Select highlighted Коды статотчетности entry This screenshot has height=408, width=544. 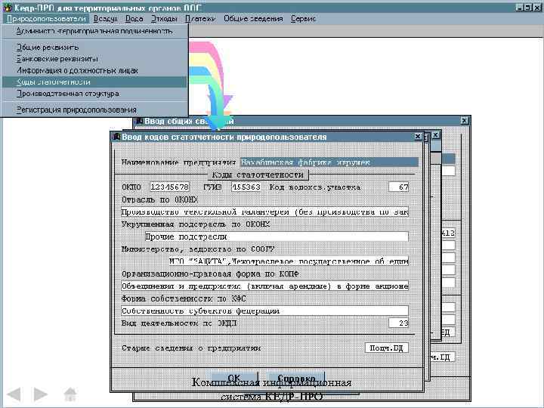pyautogui.click(x=94, y=82)
